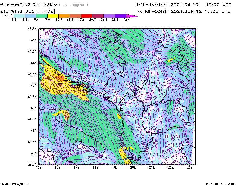Viewport: 241px width, 186px height.
Task: Click legend value 20.7
Action: [x=92, y=20]
